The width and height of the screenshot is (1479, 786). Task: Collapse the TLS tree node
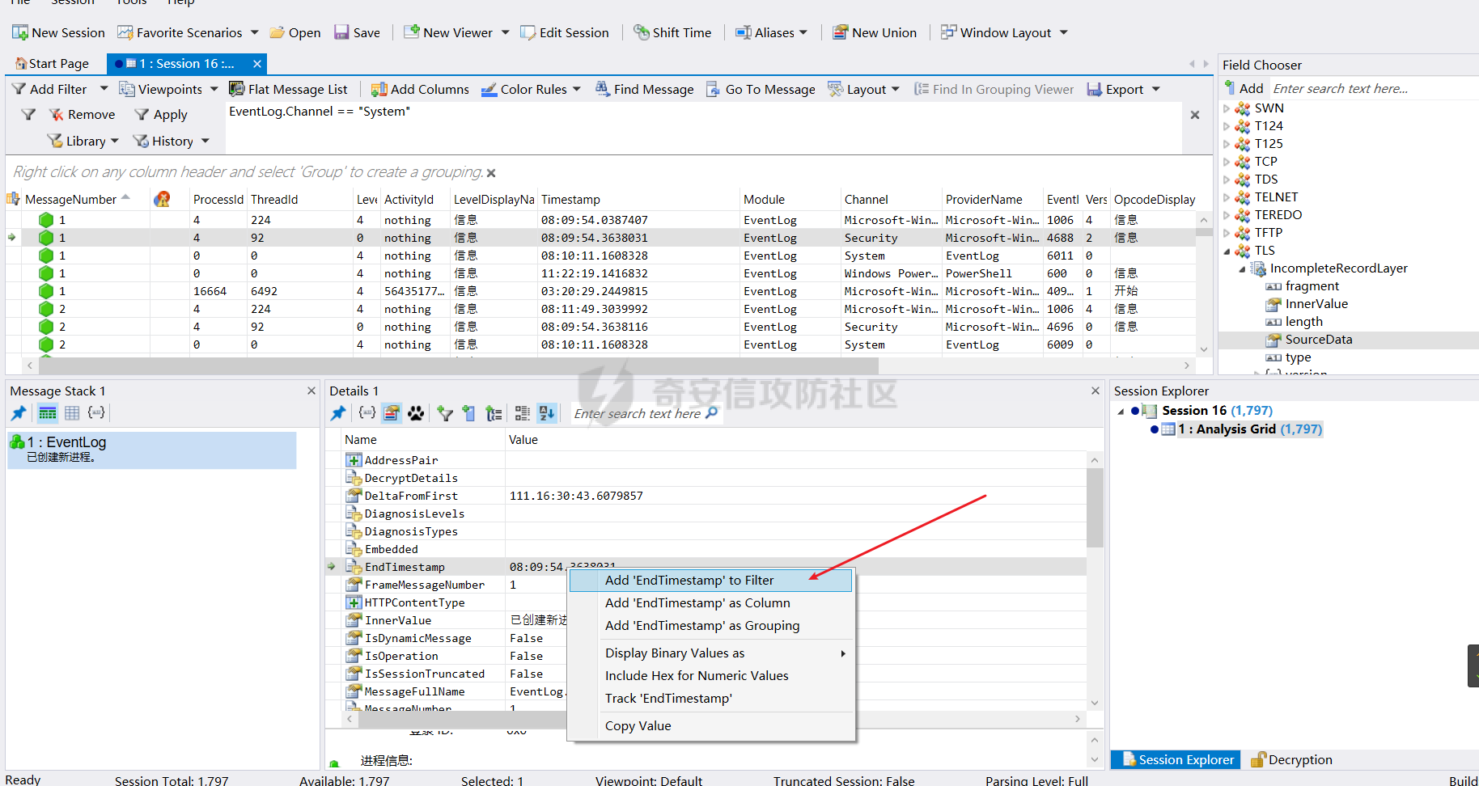tap(1227, 251)
